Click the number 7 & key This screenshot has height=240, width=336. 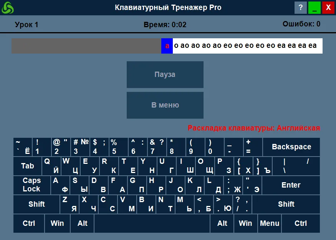tap(157, 147)
